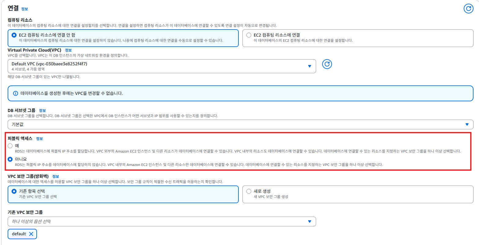Refresh the VPC list next to Default VPC
Viewport: 479px width, 245px height.
(327, 64)
